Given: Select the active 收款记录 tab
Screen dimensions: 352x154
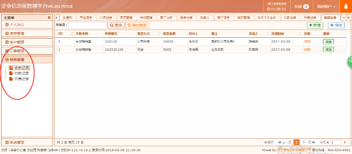Looking at the screenshot, I should click(x=330, y=18).
